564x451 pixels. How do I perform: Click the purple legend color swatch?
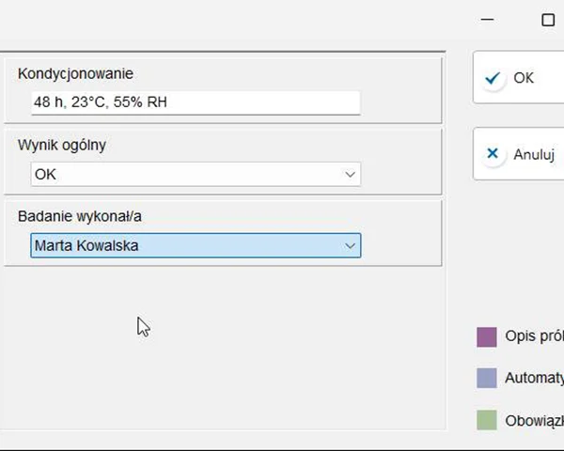pos(487,336)
